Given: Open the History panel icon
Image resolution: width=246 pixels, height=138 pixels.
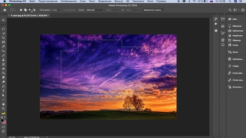Looking at the screenshot, I should click(x=216, y=19).
